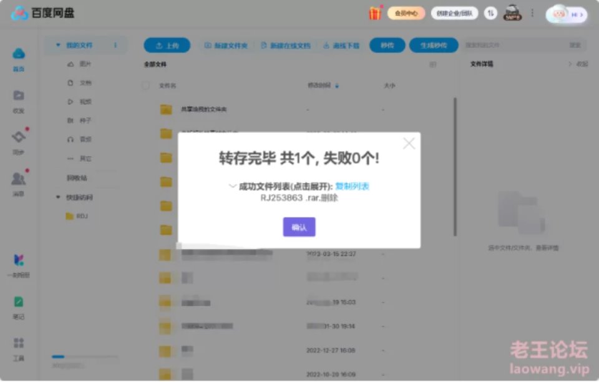Open the transfer list arrows icon
The image size is (599, 382).
click(x=490, y=13)
